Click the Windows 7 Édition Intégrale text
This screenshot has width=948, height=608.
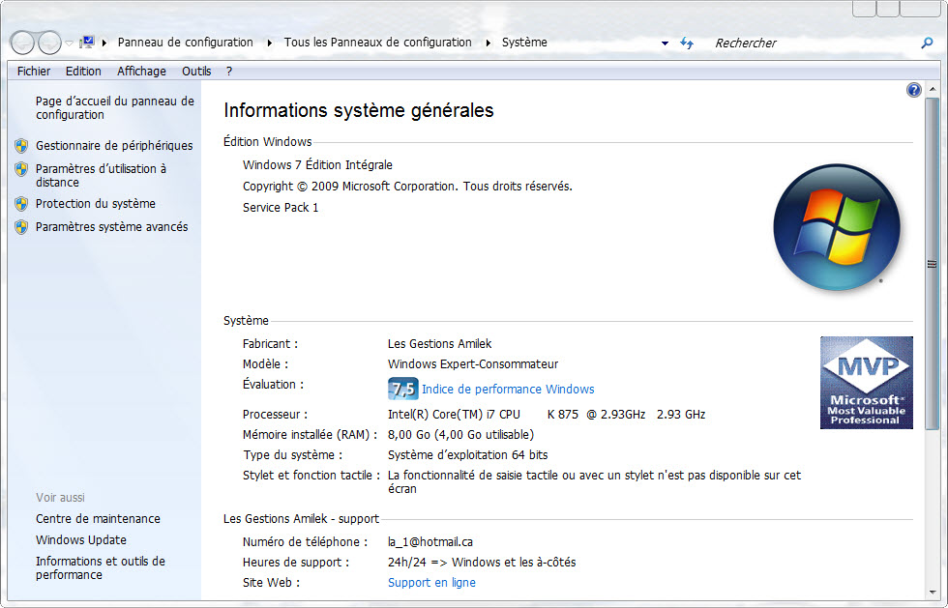[317, 165]
